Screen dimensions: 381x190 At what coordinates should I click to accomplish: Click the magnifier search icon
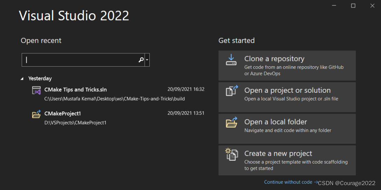[x=141, y=60]
